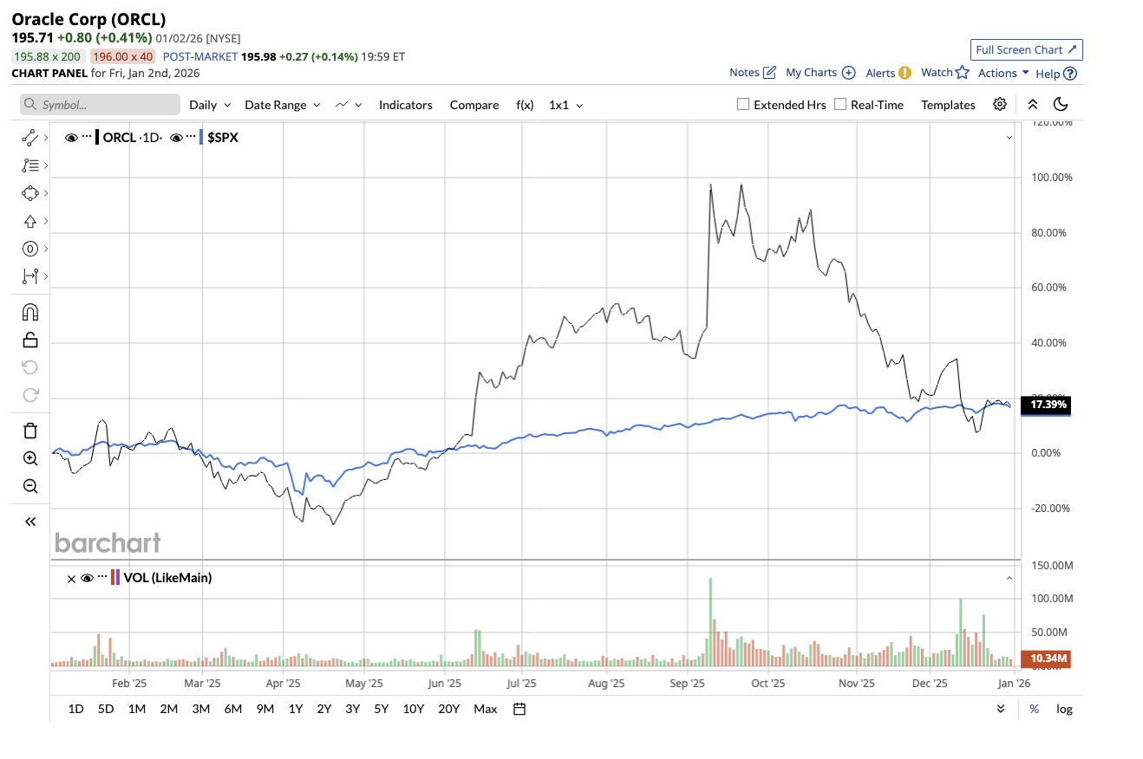The width and height of the screenshot is (1143, 759).
Task: Open the chart type line dropdown
Action: click(x=348, y=105)
